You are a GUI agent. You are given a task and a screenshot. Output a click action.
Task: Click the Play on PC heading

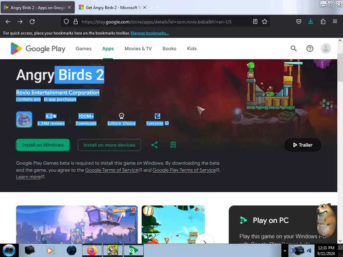pyautogui.click(x=271, y=220)
